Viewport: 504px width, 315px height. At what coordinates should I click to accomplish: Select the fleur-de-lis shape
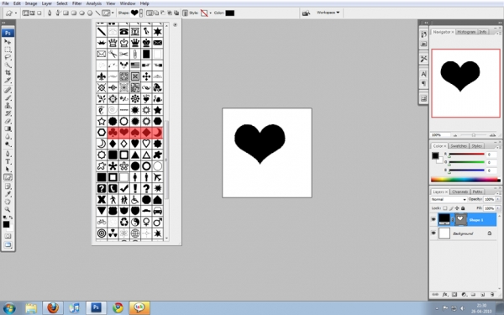click(x=102, y=76)
